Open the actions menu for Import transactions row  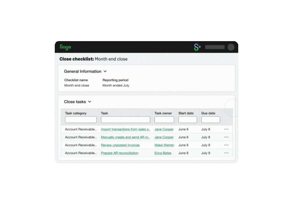coord(227,129)
